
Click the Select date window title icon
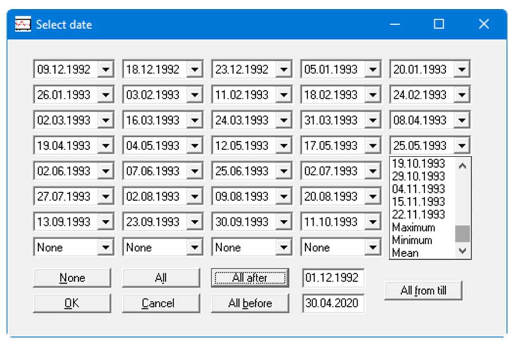point(23,24)
